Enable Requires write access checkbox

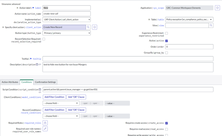(166, 135)
